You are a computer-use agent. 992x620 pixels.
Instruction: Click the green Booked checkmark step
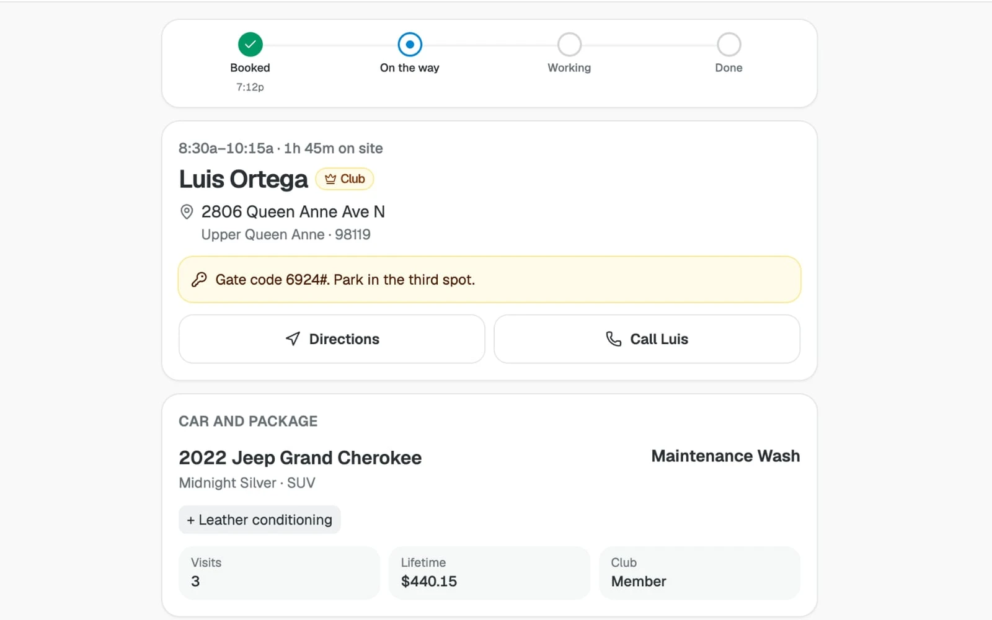click(x=250, y=45)
